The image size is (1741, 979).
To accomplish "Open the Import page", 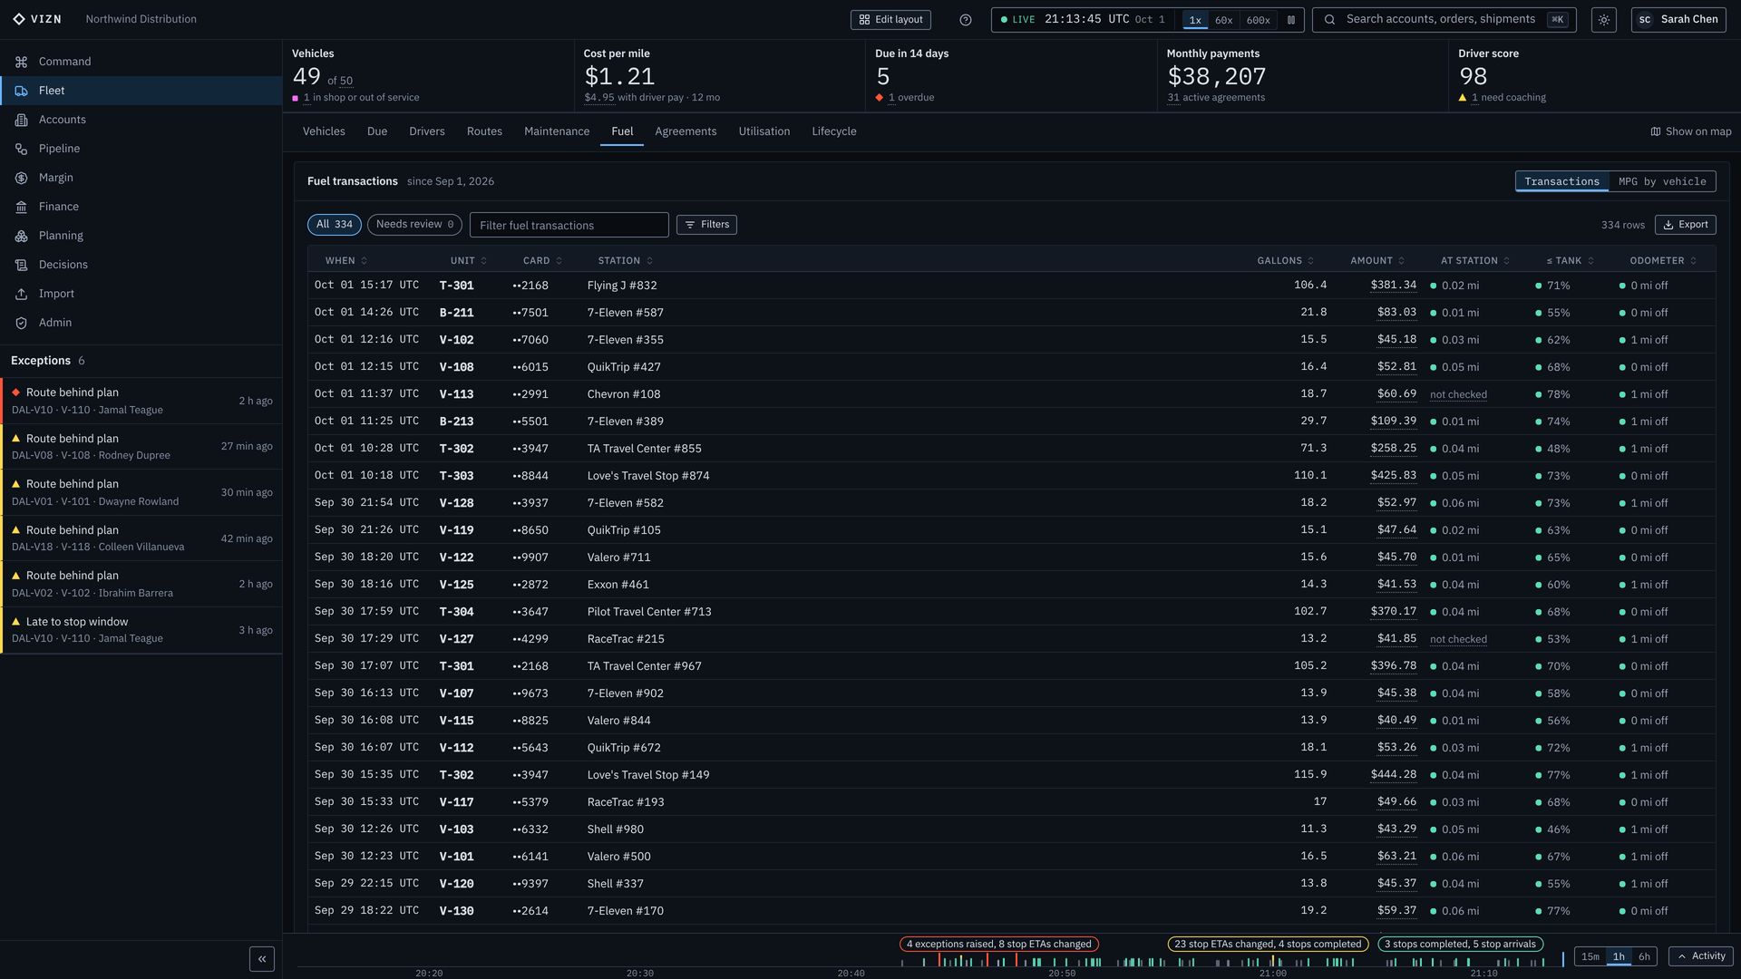I will point(141,294).
